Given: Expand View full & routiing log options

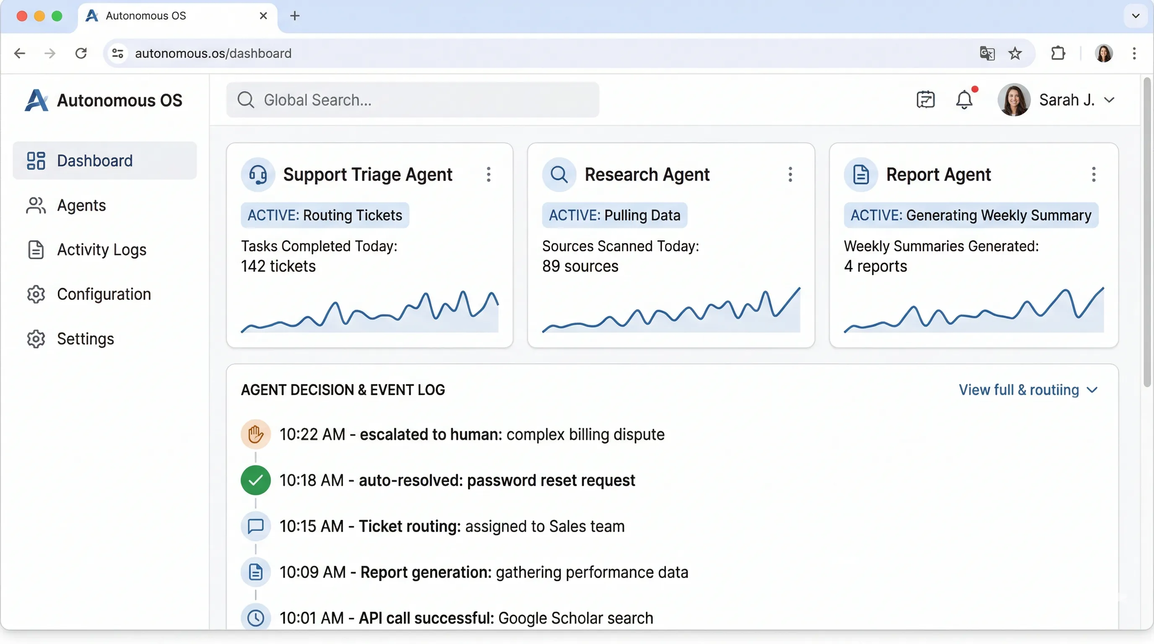Looking at the screenshot, I should tap(1028, 390).
